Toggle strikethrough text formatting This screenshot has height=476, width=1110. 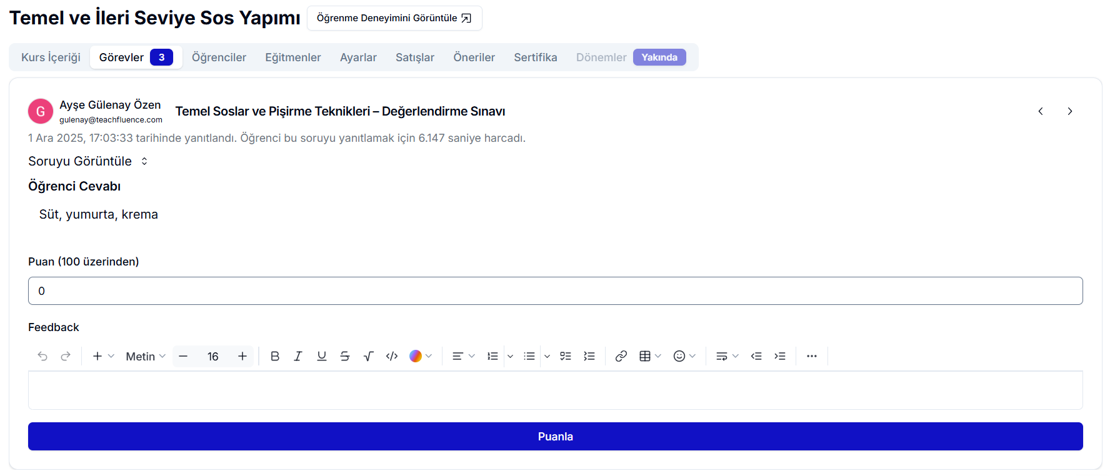click(x=345, y=356)
